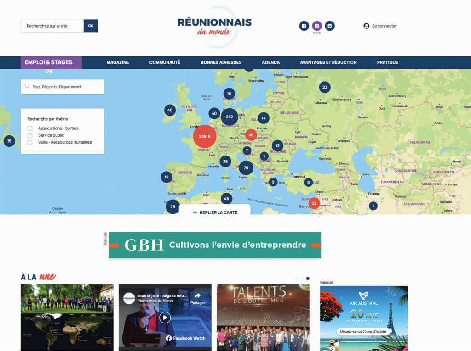Click the Réunionnais du Monde video channel name
Screen dimensions: 471x351
[x=155, y=301]
